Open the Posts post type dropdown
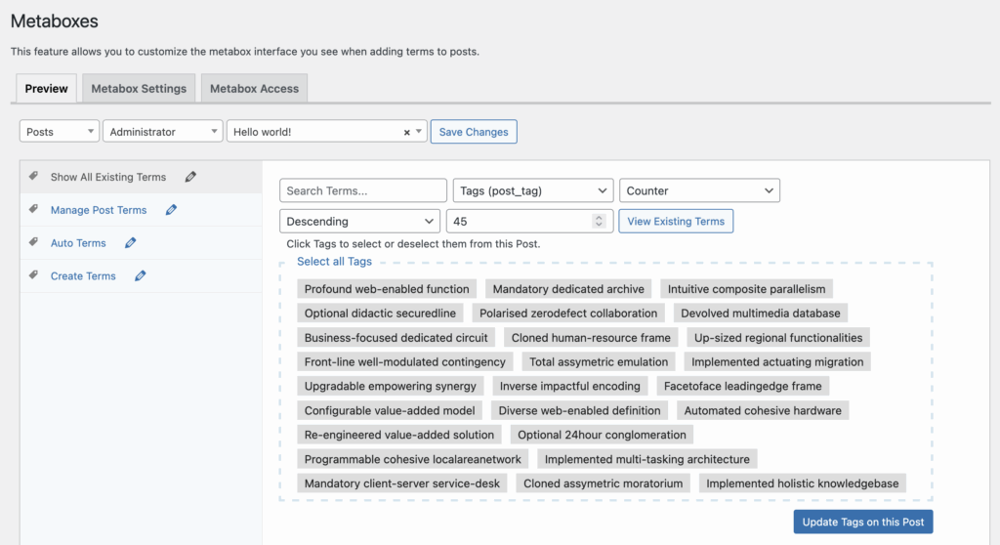This screenshot has width=1000, height=545. pos(60,132)
